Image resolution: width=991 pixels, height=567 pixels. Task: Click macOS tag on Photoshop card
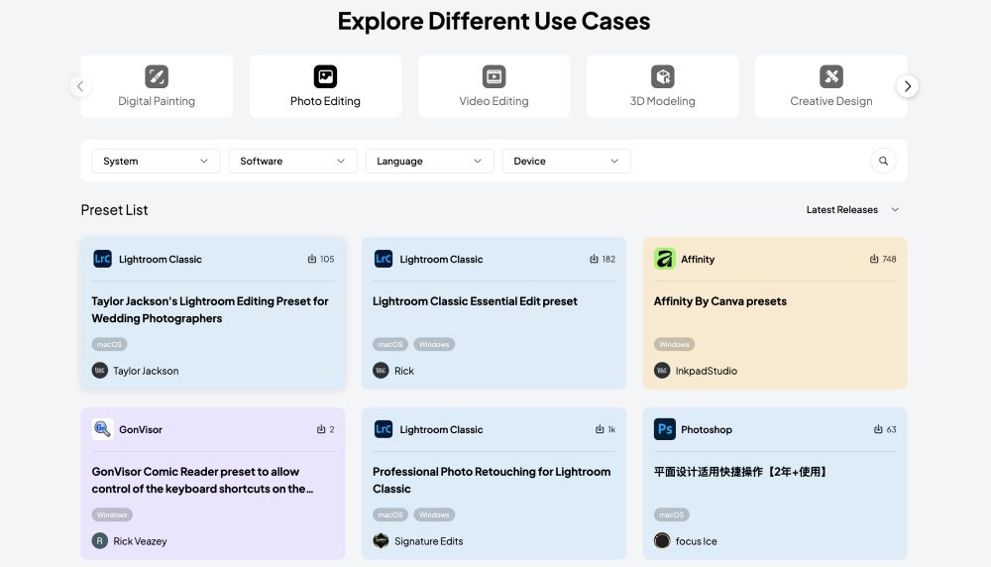click(x=671, y=515)
